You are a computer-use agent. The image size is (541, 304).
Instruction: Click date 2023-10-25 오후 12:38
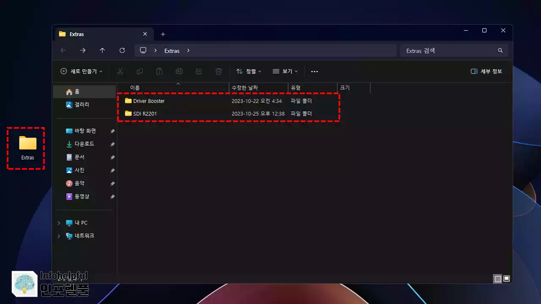pyautogui.click(x=258, y=114)
